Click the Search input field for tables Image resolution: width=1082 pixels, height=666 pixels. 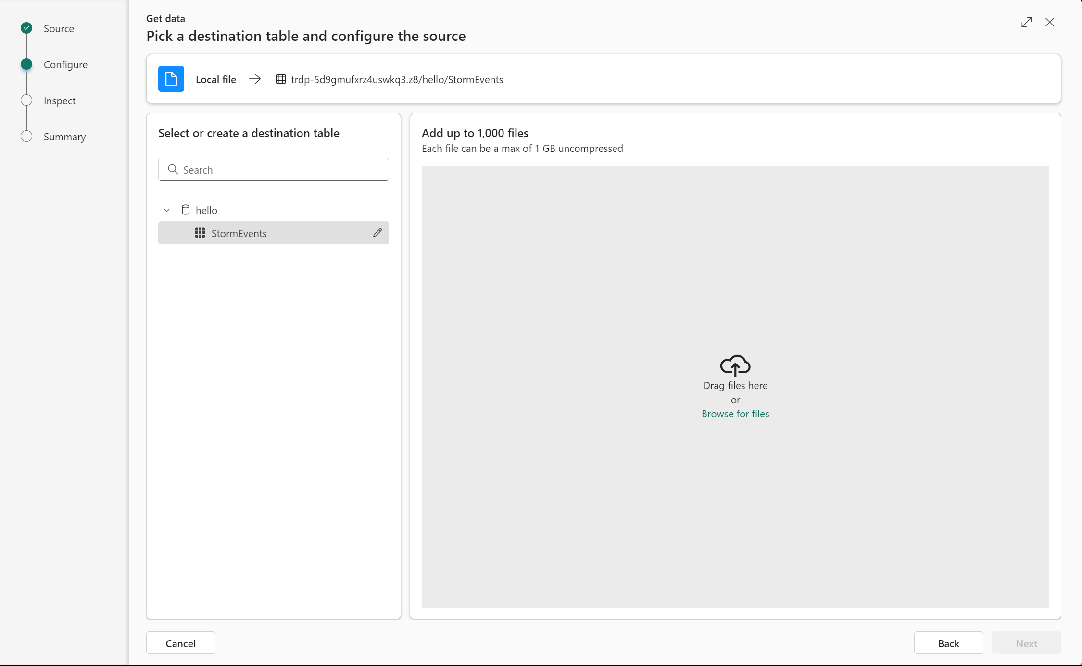274,169
